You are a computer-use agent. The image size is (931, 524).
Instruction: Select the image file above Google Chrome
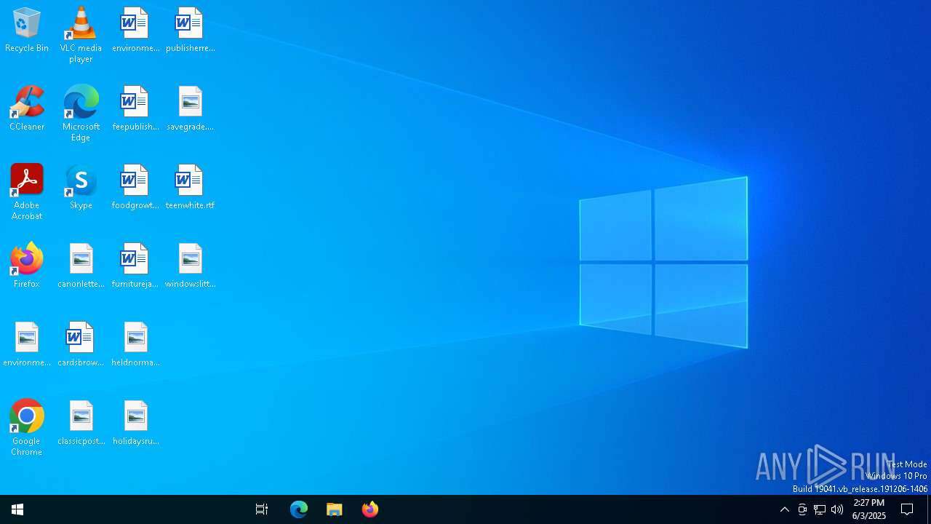click(x=27, y=344)
